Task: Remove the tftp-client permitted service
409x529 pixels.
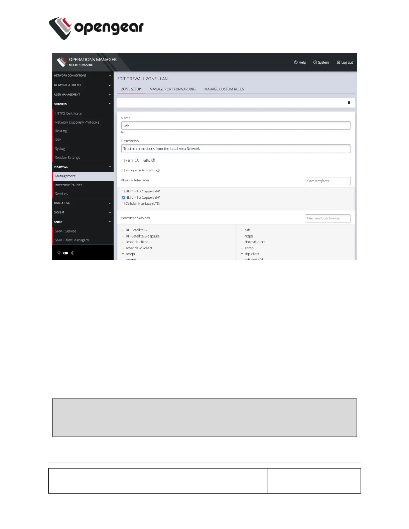Action: 242,254
